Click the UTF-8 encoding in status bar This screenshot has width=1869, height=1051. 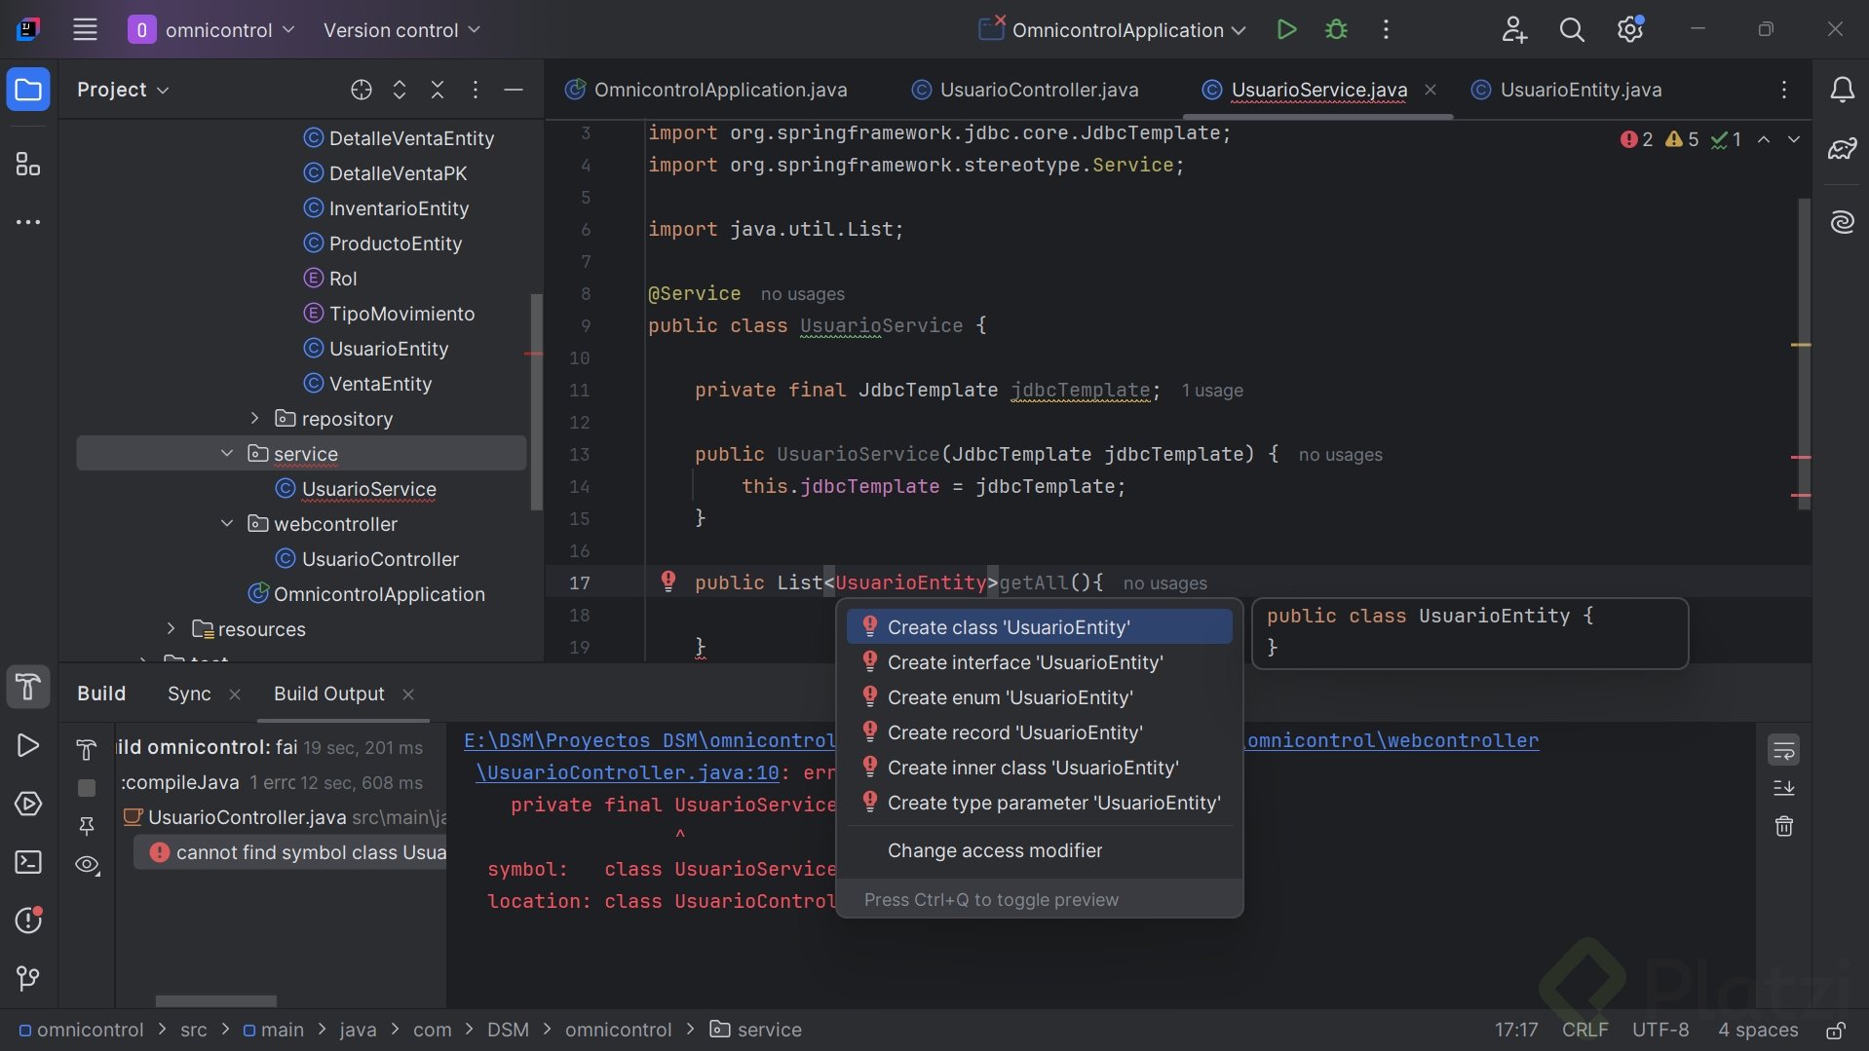coord(1659,1031)
